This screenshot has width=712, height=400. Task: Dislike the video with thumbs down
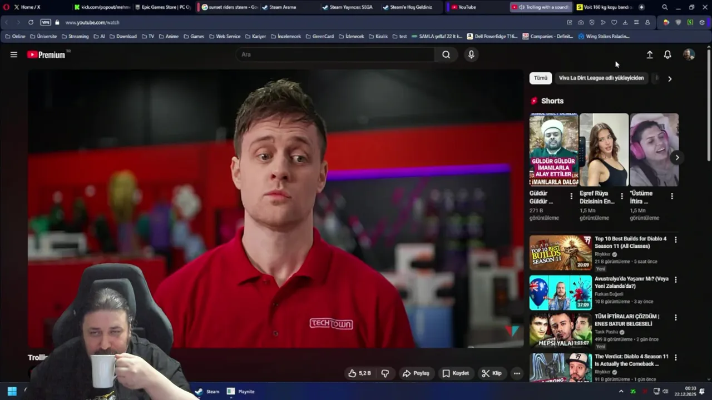385,373
